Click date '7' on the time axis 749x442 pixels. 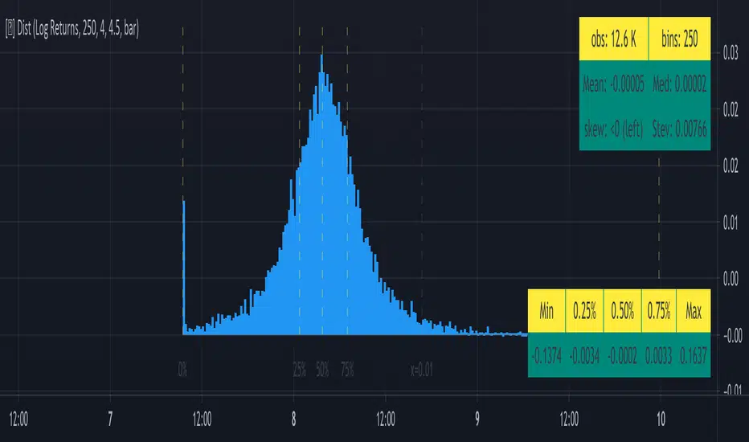(110, 419)
